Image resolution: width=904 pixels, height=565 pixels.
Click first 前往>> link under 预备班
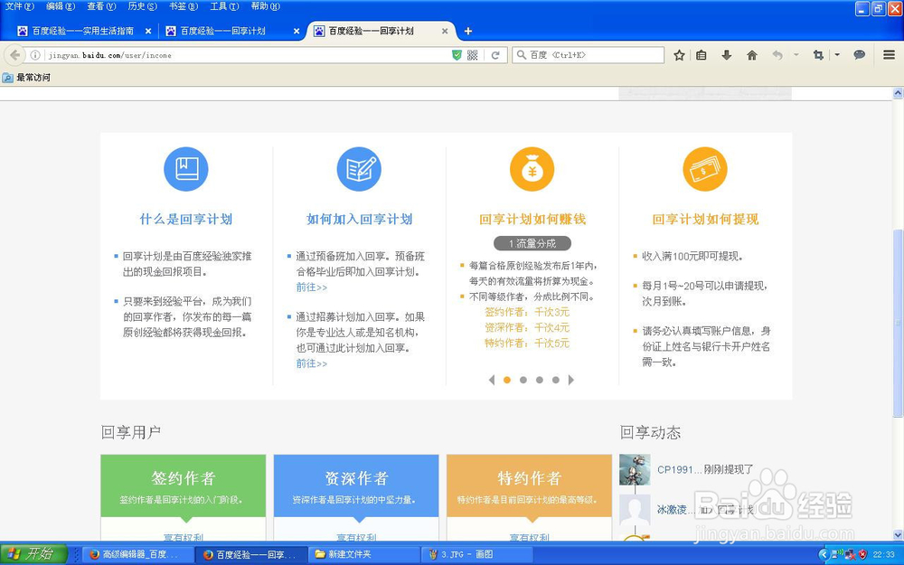pyautogui.click(x=311, y=287)
